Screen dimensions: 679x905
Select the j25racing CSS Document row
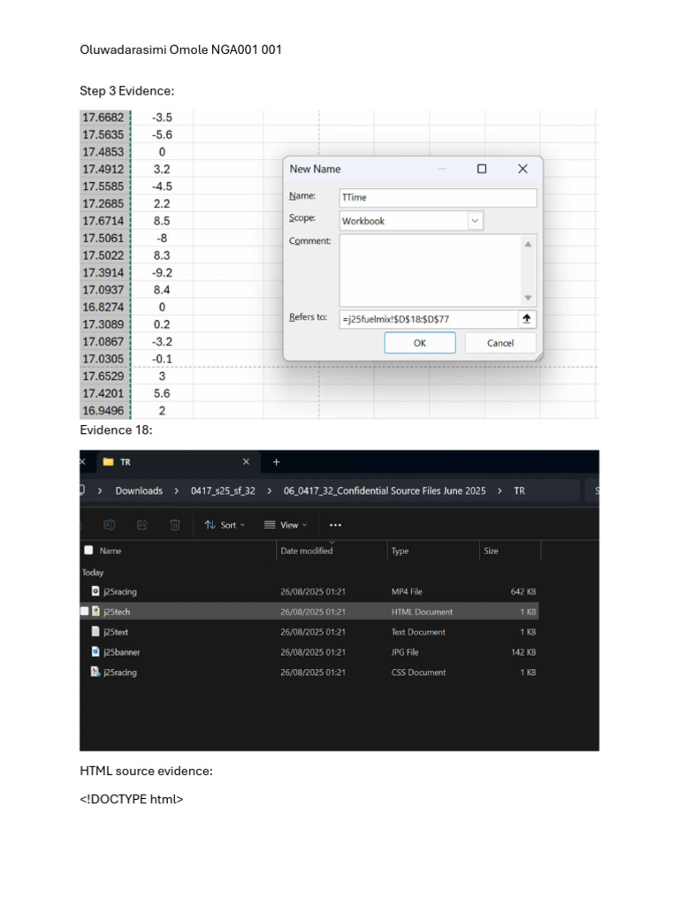[x=309, y=673]
